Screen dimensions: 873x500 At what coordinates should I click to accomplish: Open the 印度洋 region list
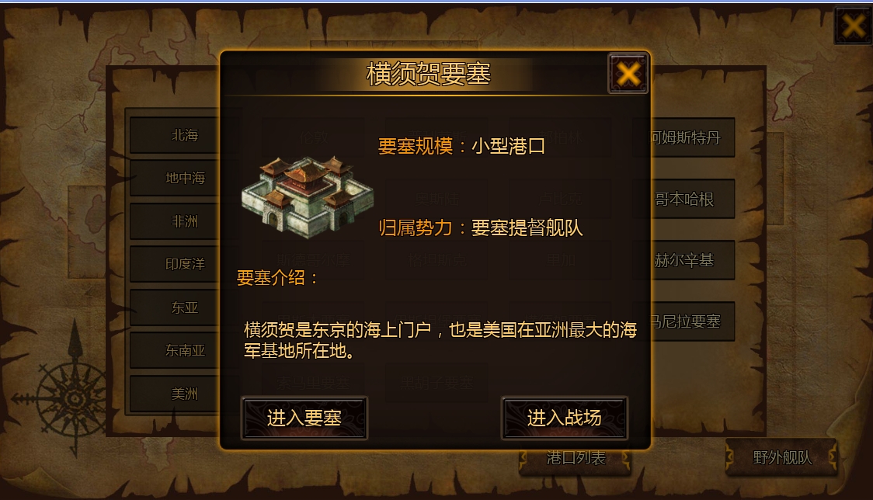click(x=176, y=264)
